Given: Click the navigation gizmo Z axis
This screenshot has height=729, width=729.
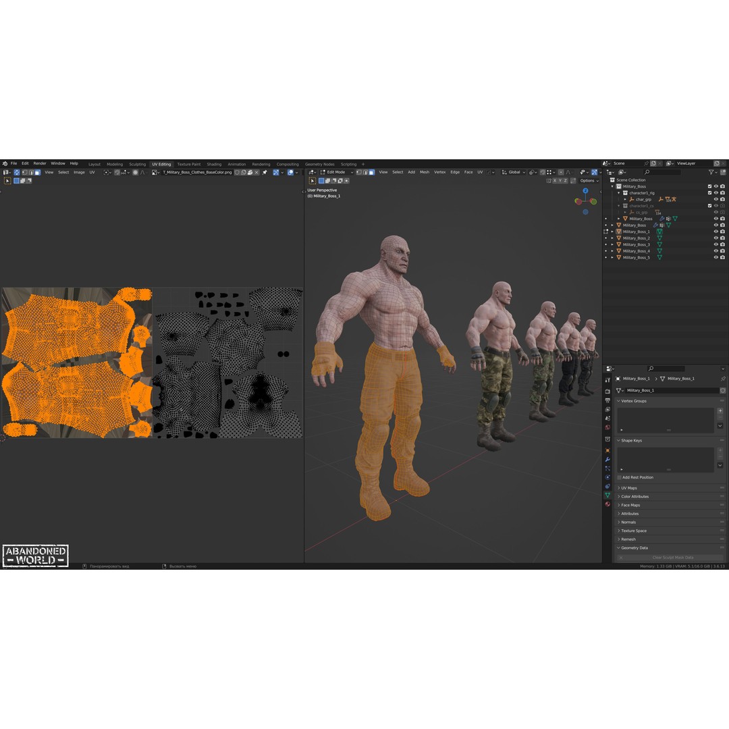Looking at the screenshot, I should (585, 190).
